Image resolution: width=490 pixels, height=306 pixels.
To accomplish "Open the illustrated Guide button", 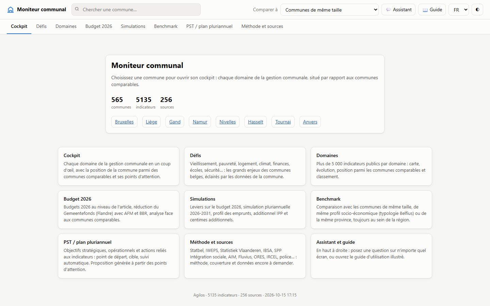I will [x=432, y=10].
